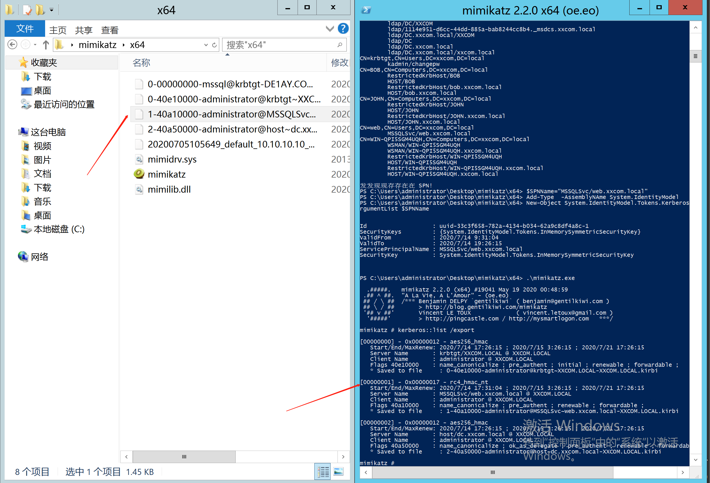Open the address bar history dropdown

tap(206, 45)
